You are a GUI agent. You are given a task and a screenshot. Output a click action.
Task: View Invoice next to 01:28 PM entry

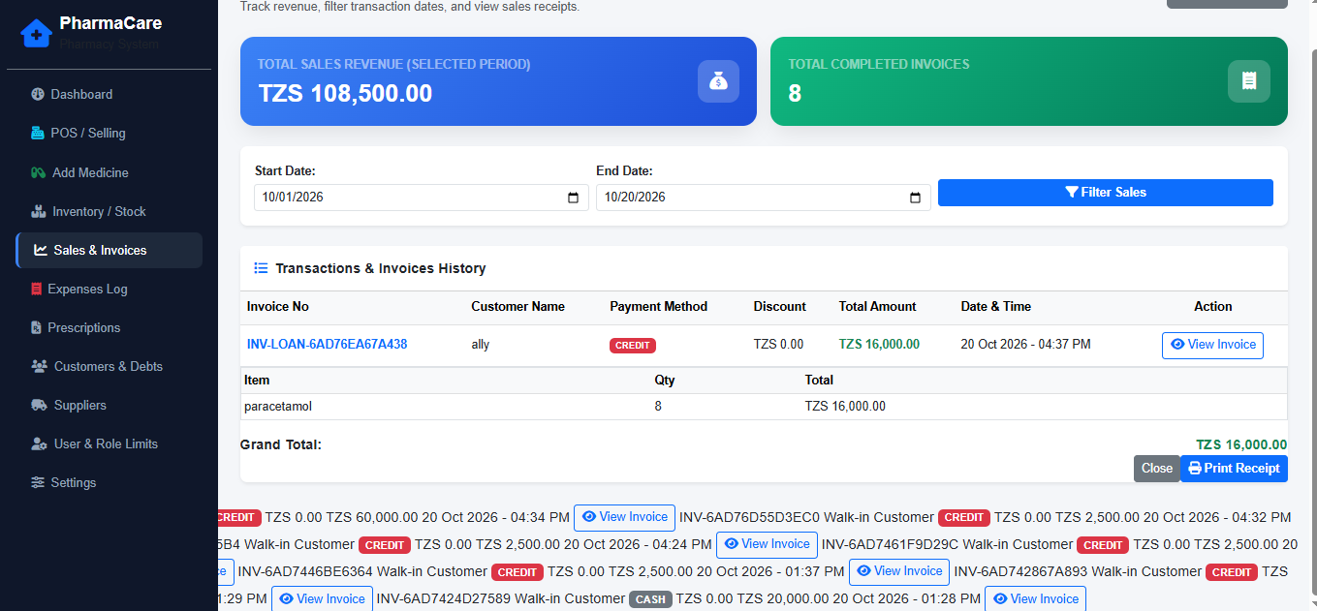click(x=1035, y=599)
